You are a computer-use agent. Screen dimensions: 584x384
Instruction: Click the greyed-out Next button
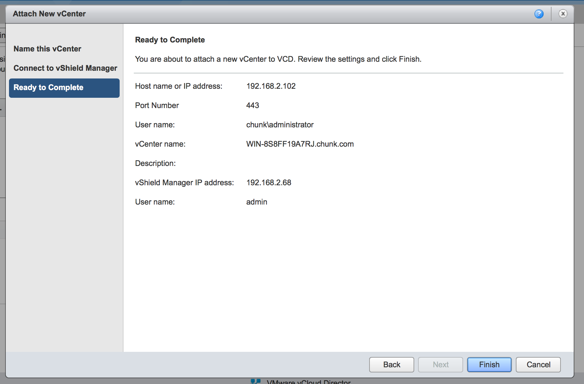(440, 364)
